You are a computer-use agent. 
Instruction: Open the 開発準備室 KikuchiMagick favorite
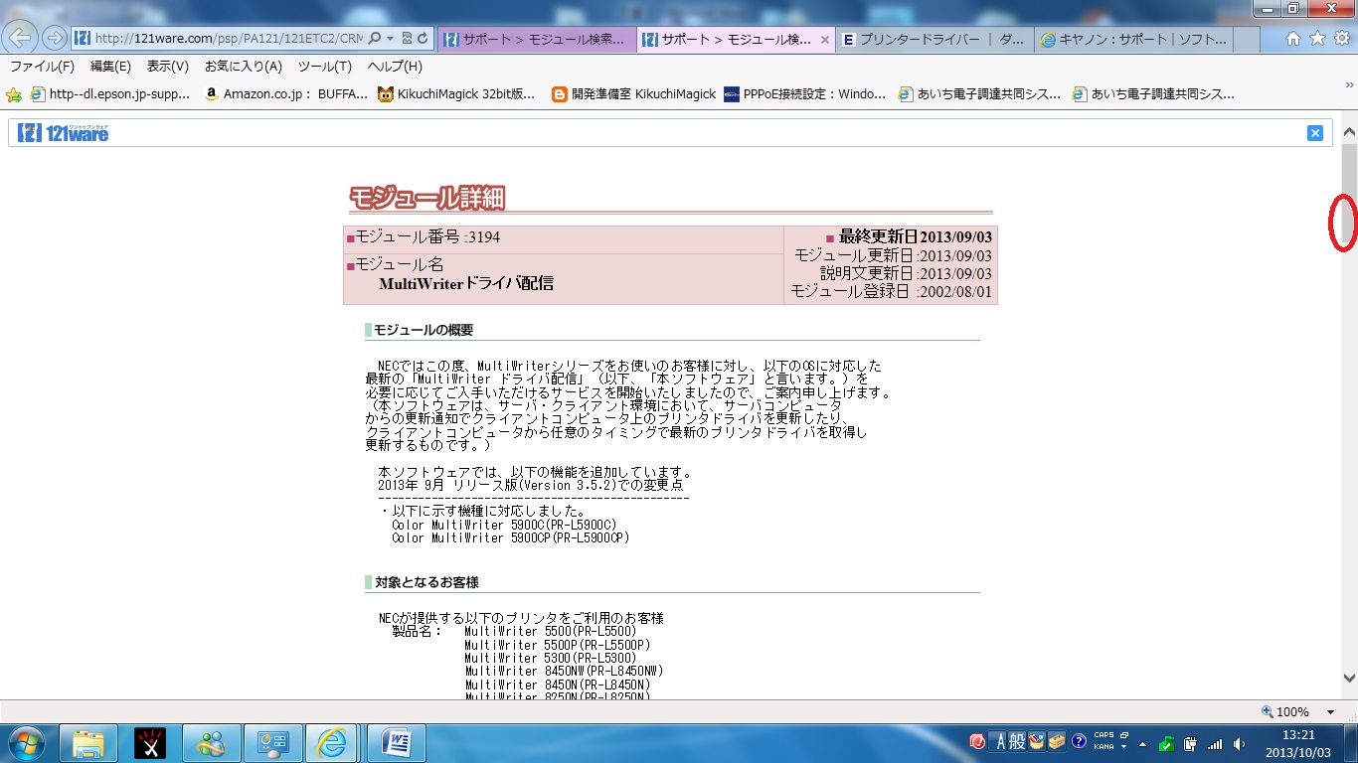pos(633,94)
